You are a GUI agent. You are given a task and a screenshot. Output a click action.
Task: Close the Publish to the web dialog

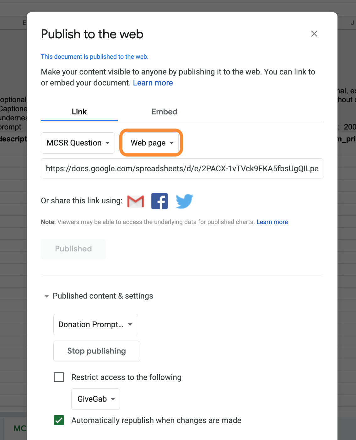[314, 34]
